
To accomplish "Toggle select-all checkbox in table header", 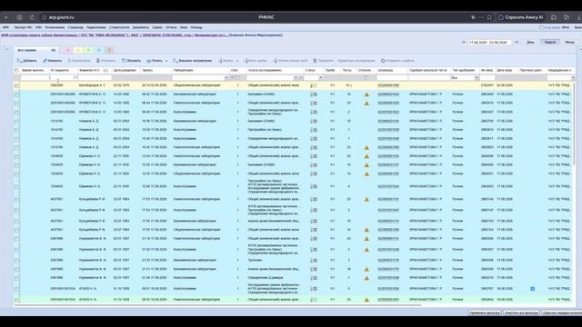I will pos(16,70).
